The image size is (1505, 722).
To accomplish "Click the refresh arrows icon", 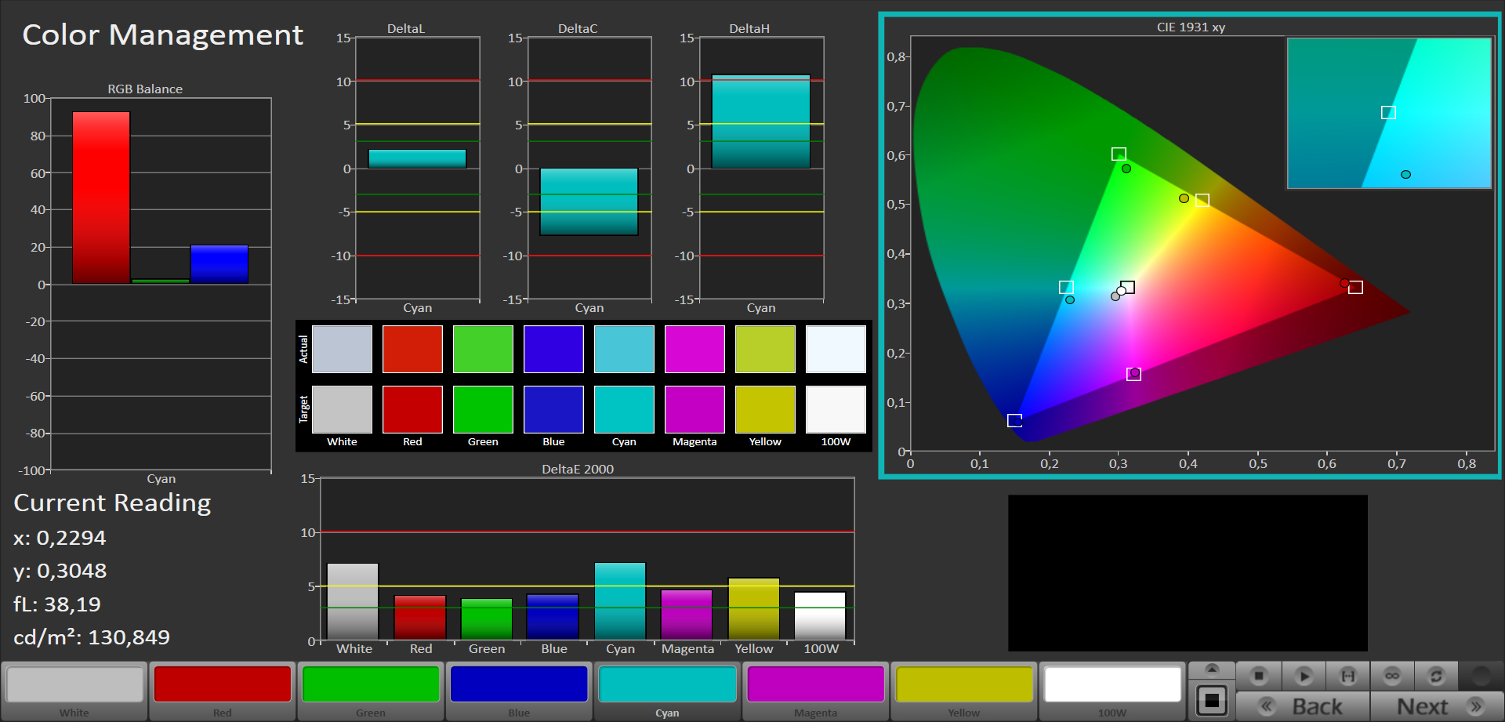I will click(1436, 675).
